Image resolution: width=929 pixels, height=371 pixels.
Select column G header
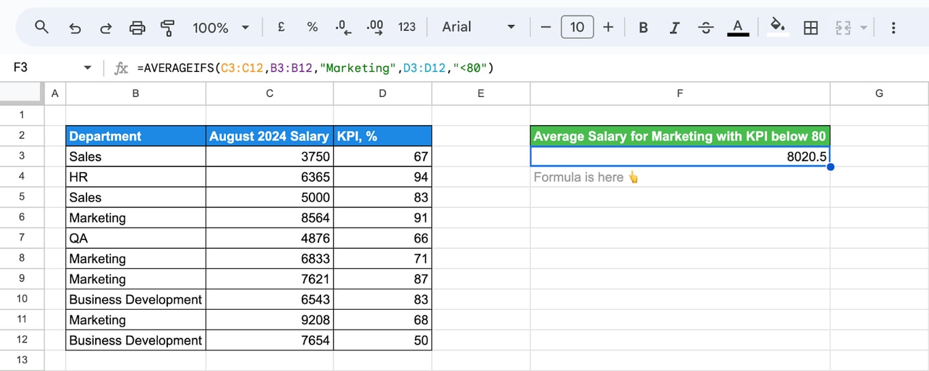(x=879, y=94)
